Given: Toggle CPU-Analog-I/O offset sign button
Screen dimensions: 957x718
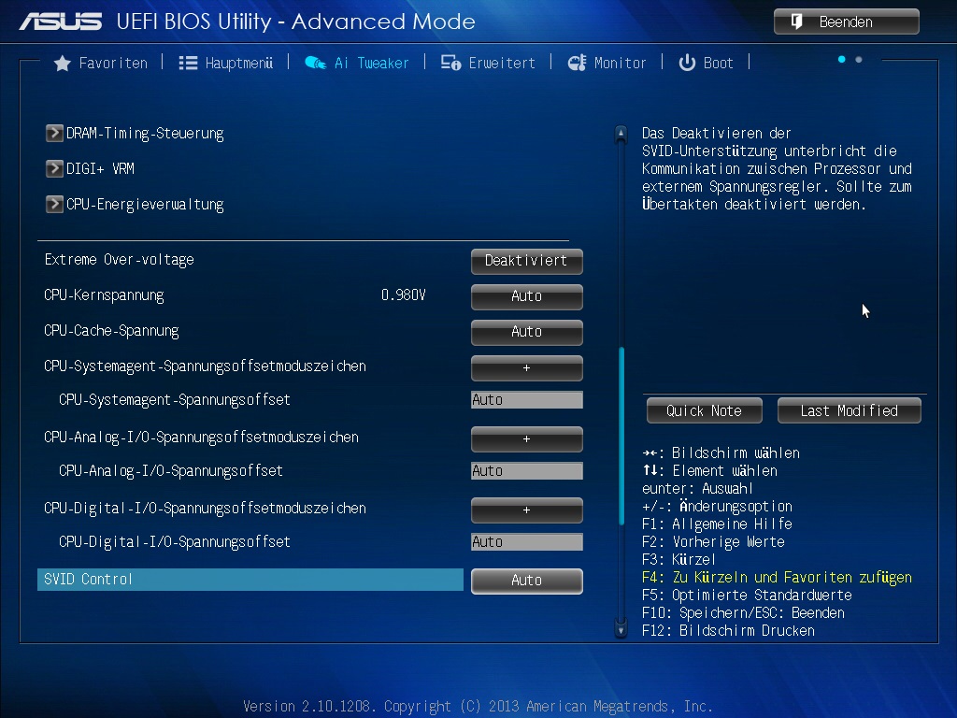Looking at the screenshot, I should click(x=527, y=439).
